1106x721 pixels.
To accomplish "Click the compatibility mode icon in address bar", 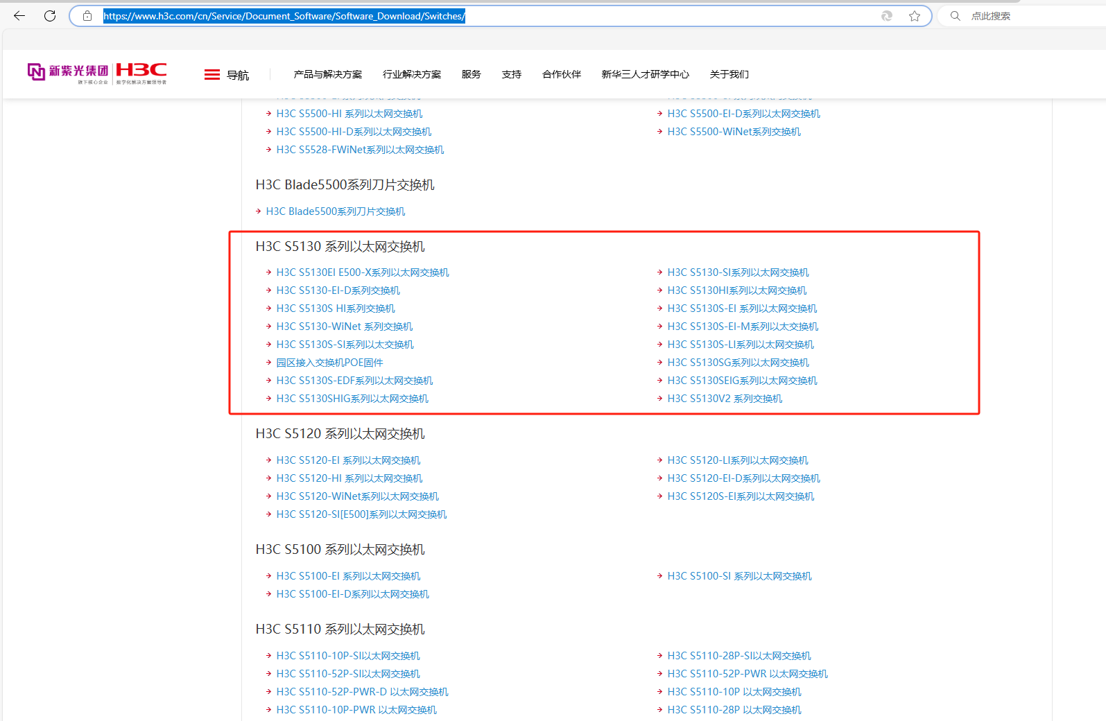I will pos(887,16).
